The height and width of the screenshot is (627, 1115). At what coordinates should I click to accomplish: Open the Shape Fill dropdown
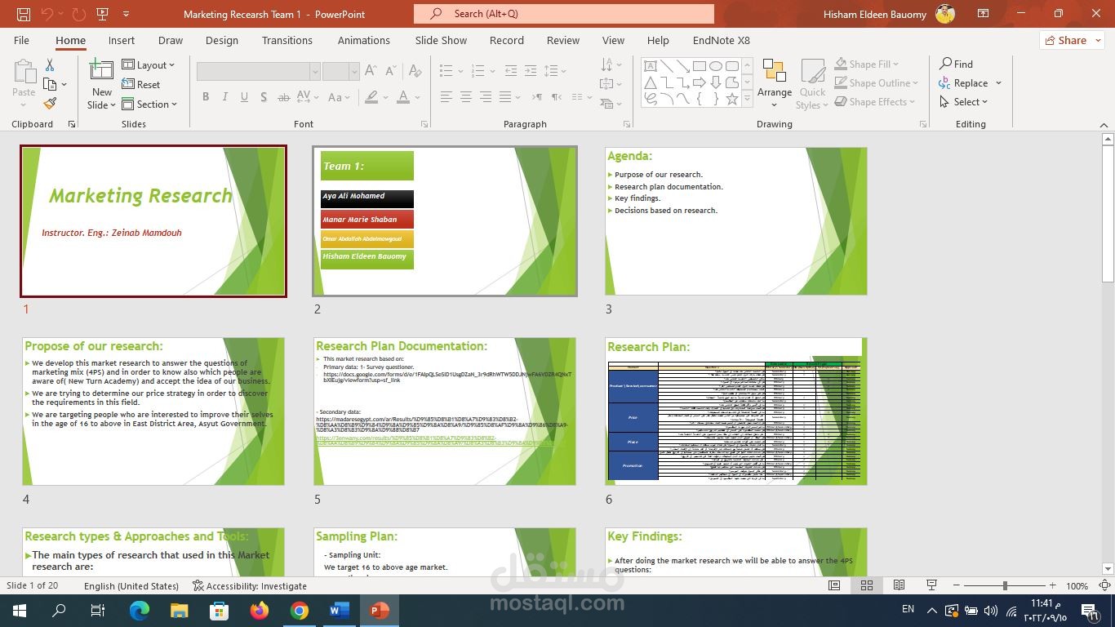pyautogui.click(x=866, y=64)
